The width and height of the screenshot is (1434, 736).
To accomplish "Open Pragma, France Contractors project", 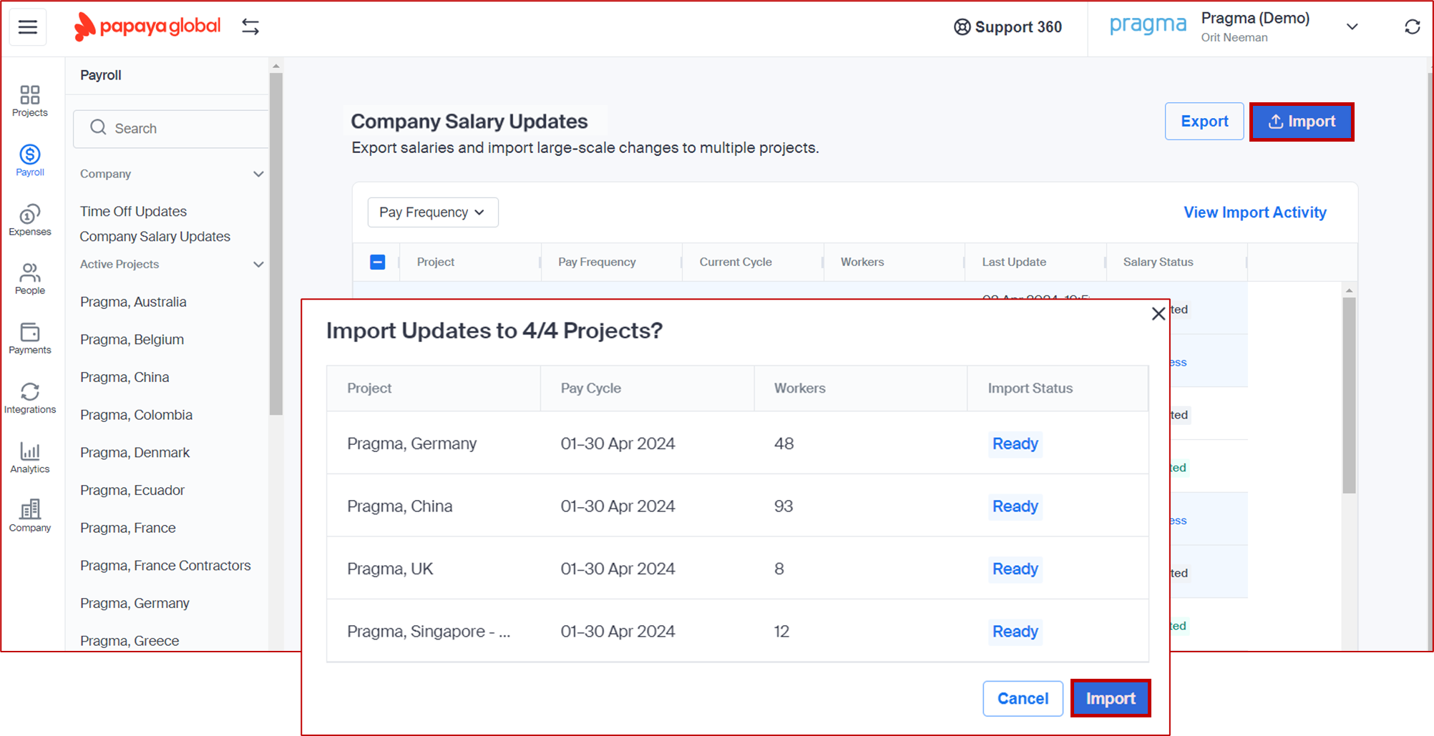I will (165, 566).
